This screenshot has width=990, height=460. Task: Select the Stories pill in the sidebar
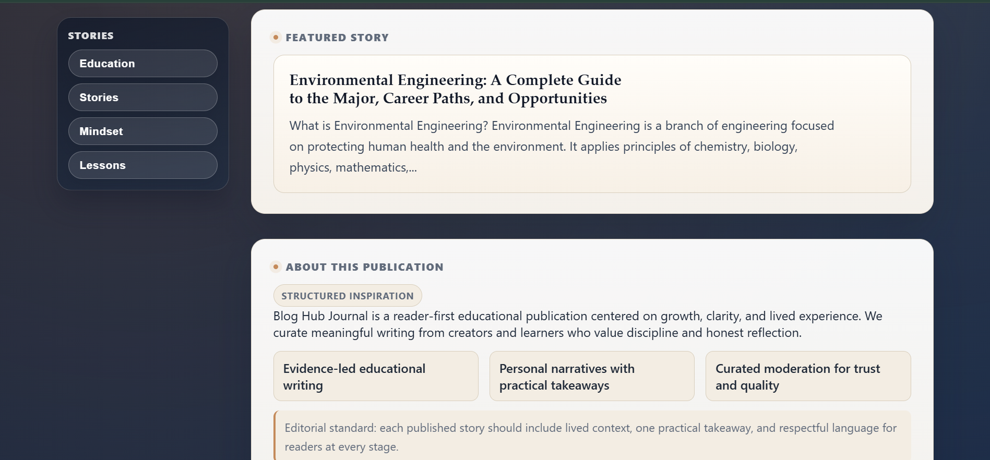(142, 98)
